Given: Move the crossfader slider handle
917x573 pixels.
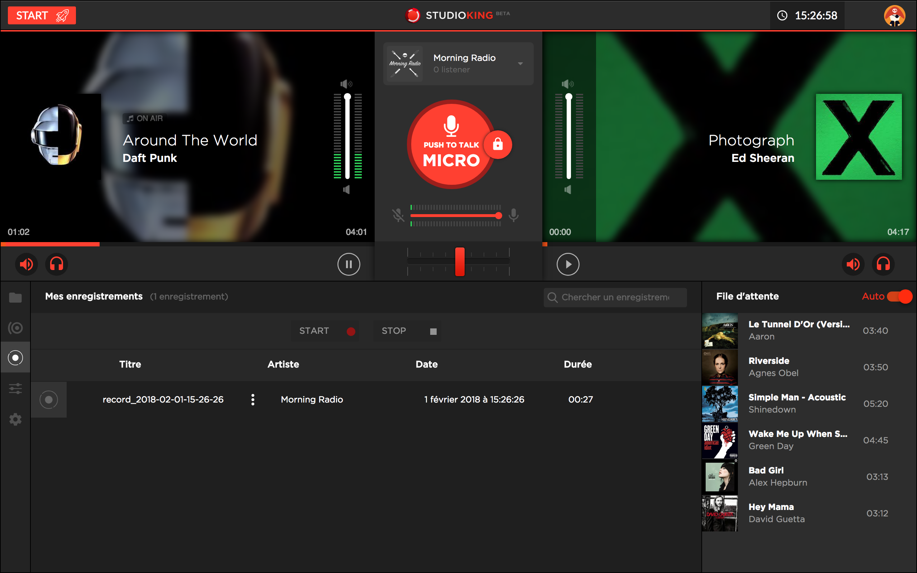Looking at the screenshot, I should pyautogui.click(x=460, y=261).
